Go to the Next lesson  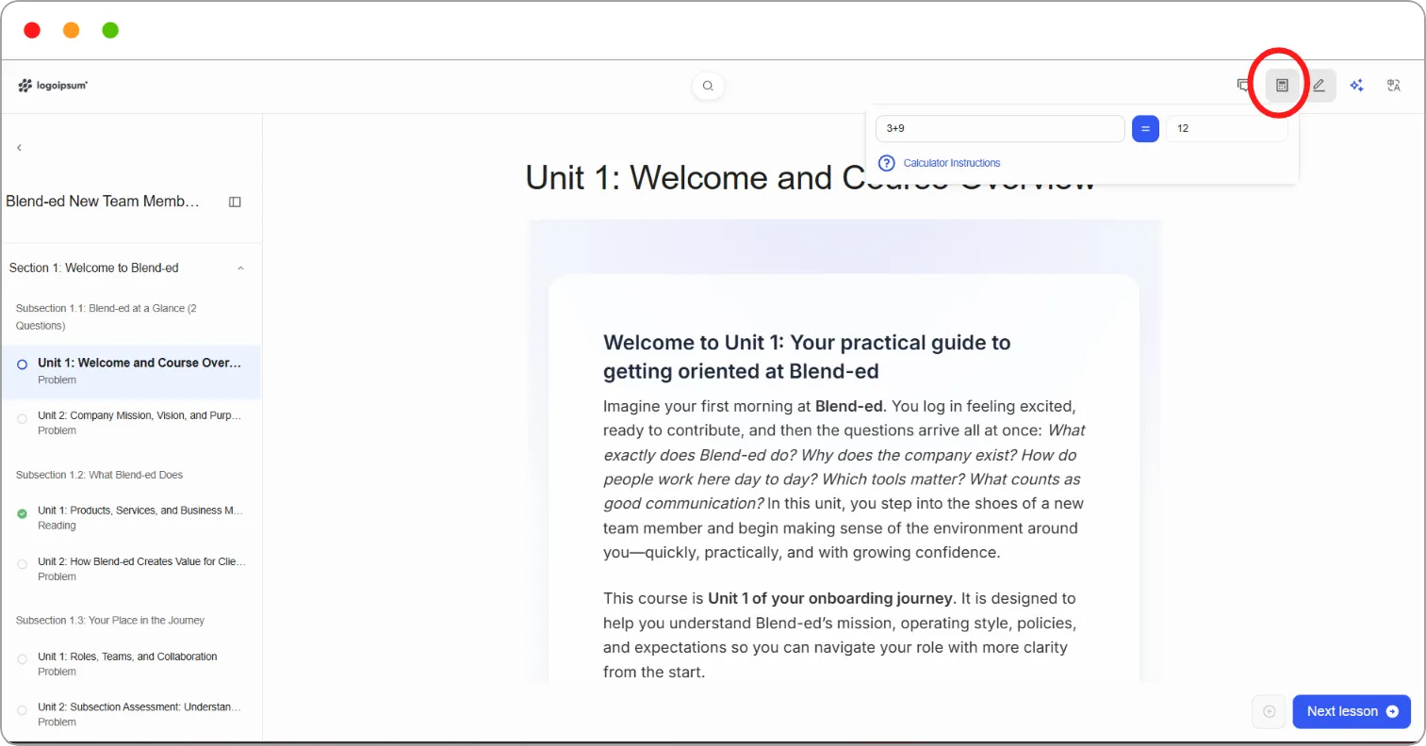[x=1352, y=711]
